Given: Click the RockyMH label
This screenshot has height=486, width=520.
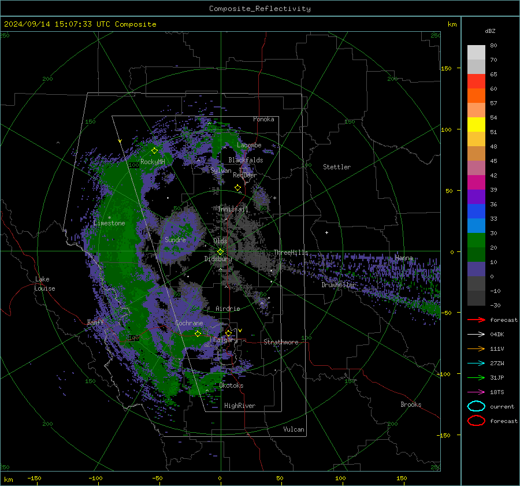Looking at the screenshot, I should point(153,162).
